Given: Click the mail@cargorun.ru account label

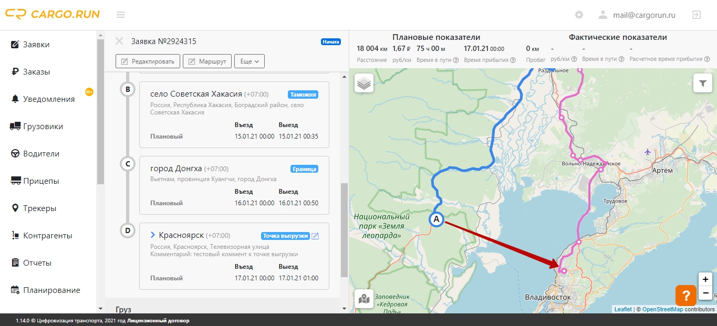Looking at the screenshot, I should (644, 15).
